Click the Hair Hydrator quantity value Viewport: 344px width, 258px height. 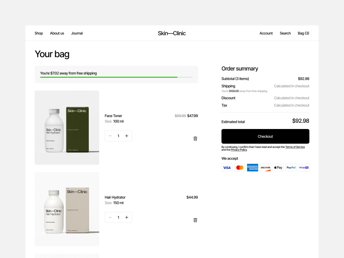[x=118, y=217]
